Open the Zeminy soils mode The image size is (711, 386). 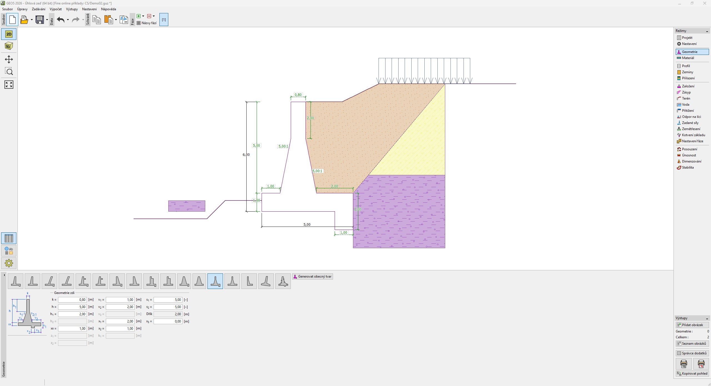pyautogui.click(x=687, y=72)
